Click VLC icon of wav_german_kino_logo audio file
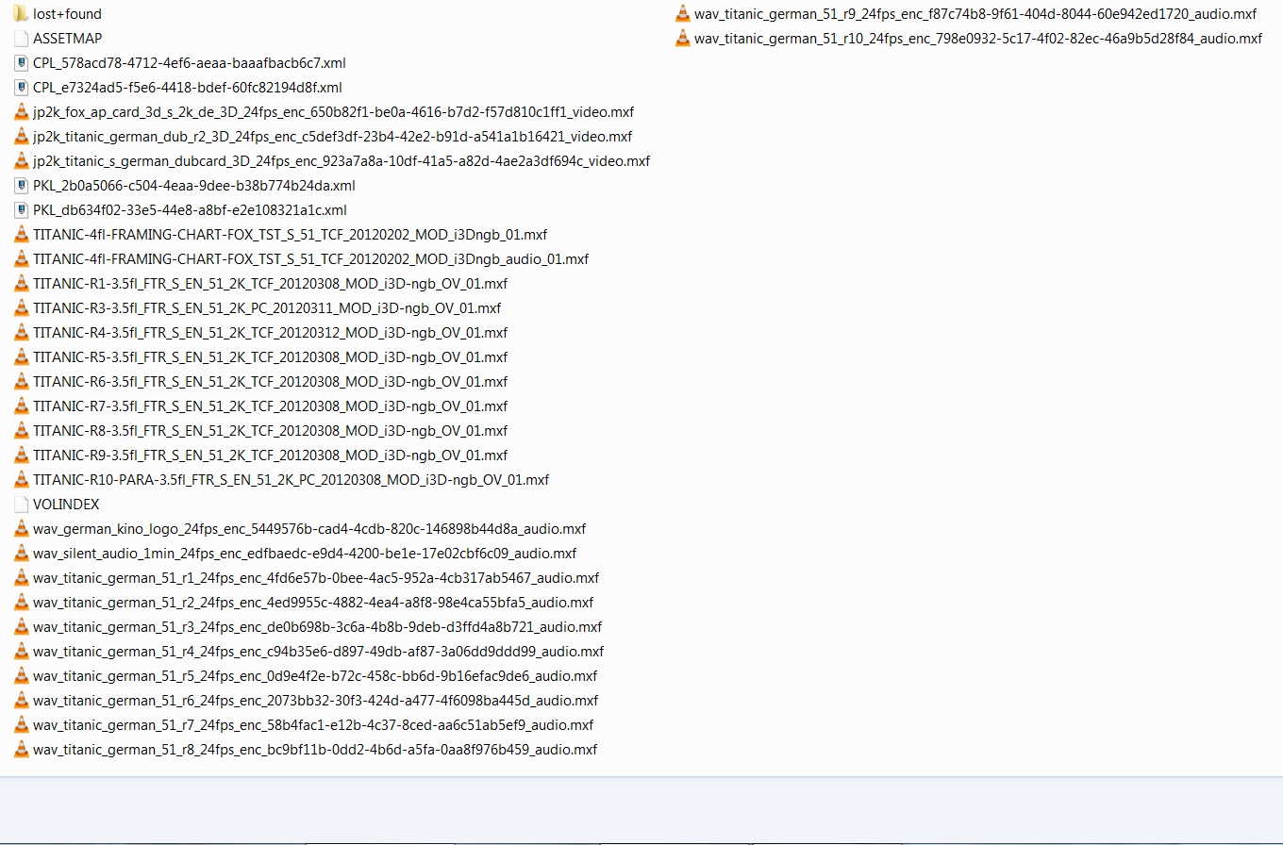This screenshot has height=845, width=1283. tap(21, 529)
